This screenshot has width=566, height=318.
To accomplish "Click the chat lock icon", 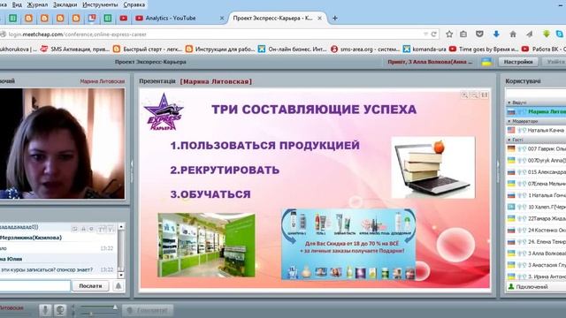I will 83,229.
